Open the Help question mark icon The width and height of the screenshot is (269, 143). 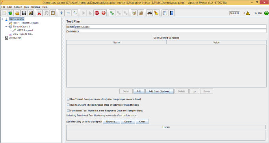click(172, 13)
